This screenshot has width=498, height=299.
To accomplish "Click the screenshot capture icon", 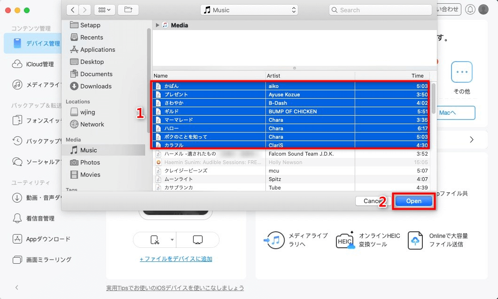I will (155, 240).
